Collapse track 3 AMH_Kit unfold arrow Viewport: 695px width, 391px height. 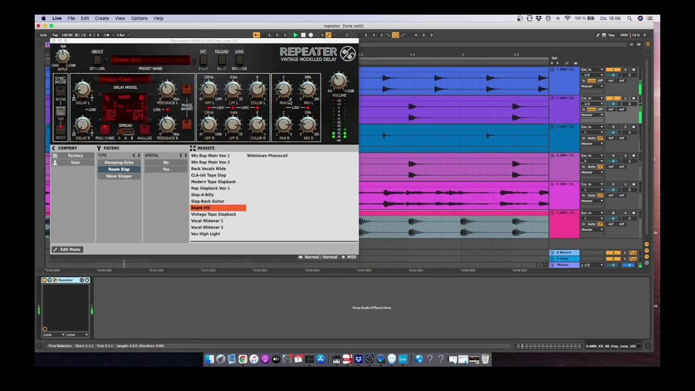click(552, 127)
